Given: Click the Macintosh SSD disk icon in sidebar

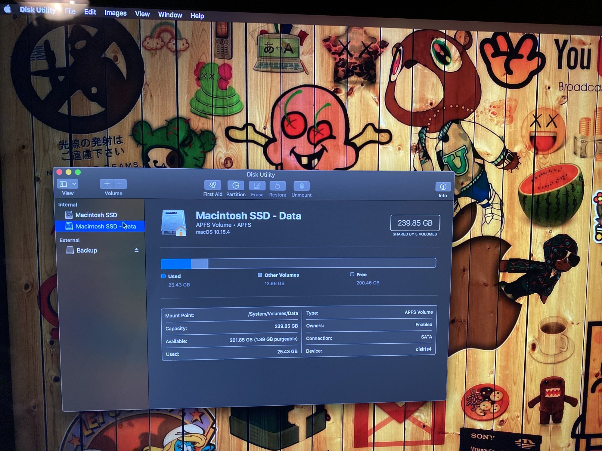Looking at the screenshot, I should 69,215.
